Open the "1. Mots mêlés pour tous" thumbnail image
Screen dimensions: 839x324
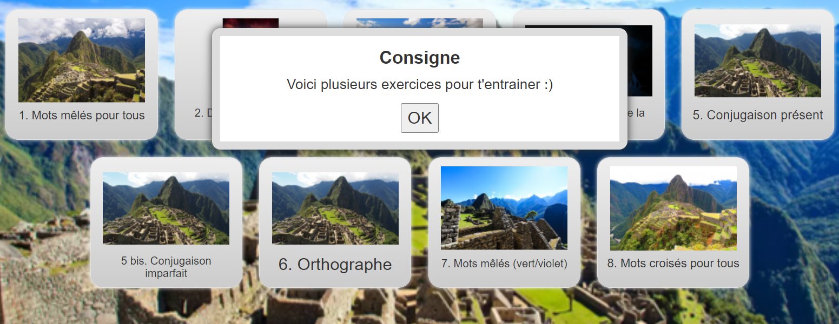click(82, 60)
